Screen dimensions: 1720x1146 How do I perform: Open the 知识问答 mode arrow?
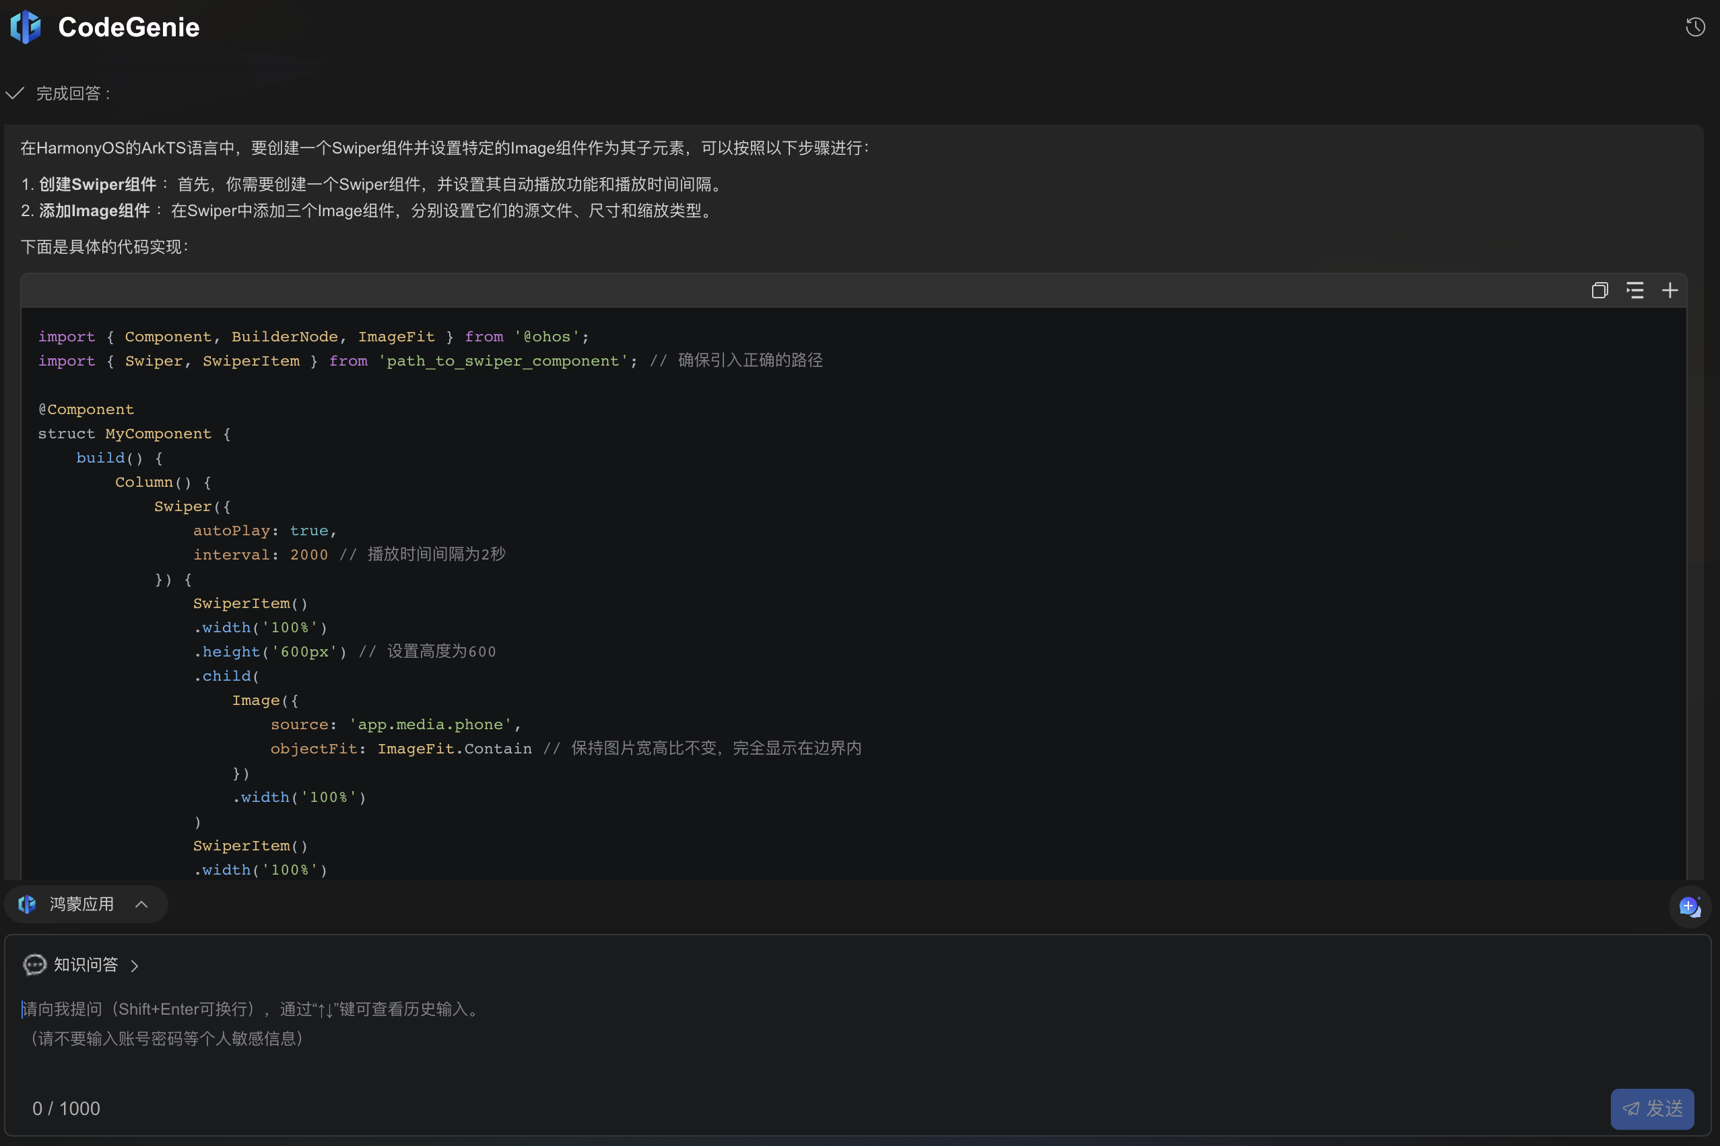[x=135, y=966]
